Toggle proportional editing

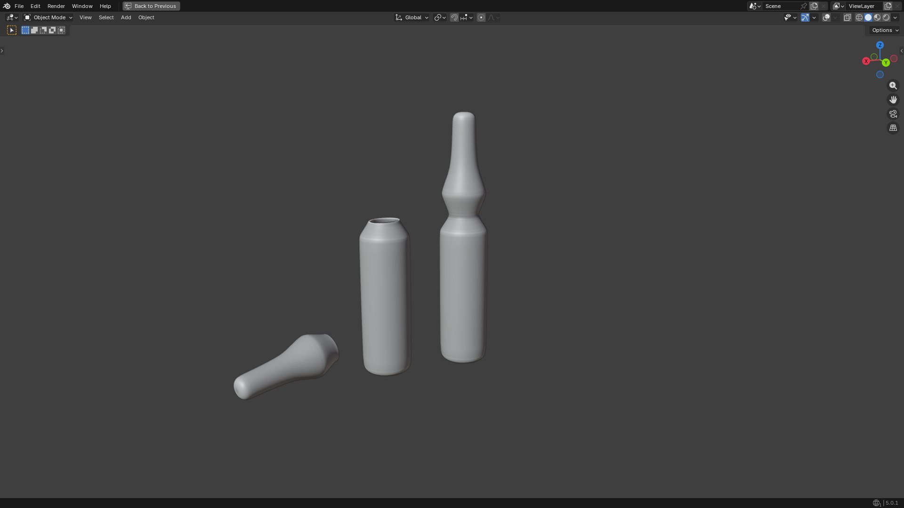click(481, 17)
